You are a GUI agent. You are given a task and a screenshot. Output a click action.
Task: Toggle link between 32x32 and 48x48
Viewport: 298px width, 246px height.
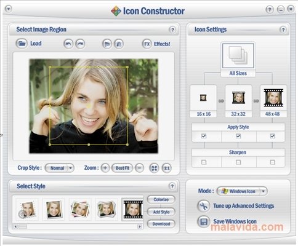[256, 101]
